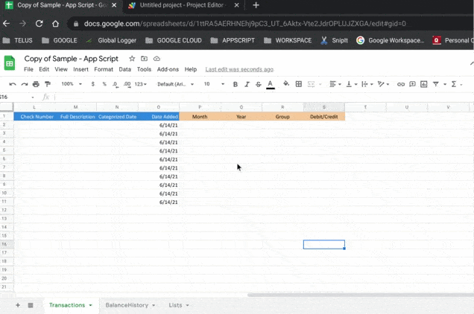Open the Help menu
Screen dimensions: 474x314
191,69
